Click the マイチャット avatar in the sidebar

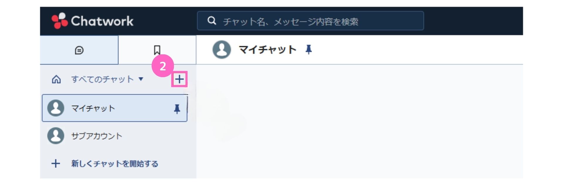pyautogui.click(x=56, y=108)
